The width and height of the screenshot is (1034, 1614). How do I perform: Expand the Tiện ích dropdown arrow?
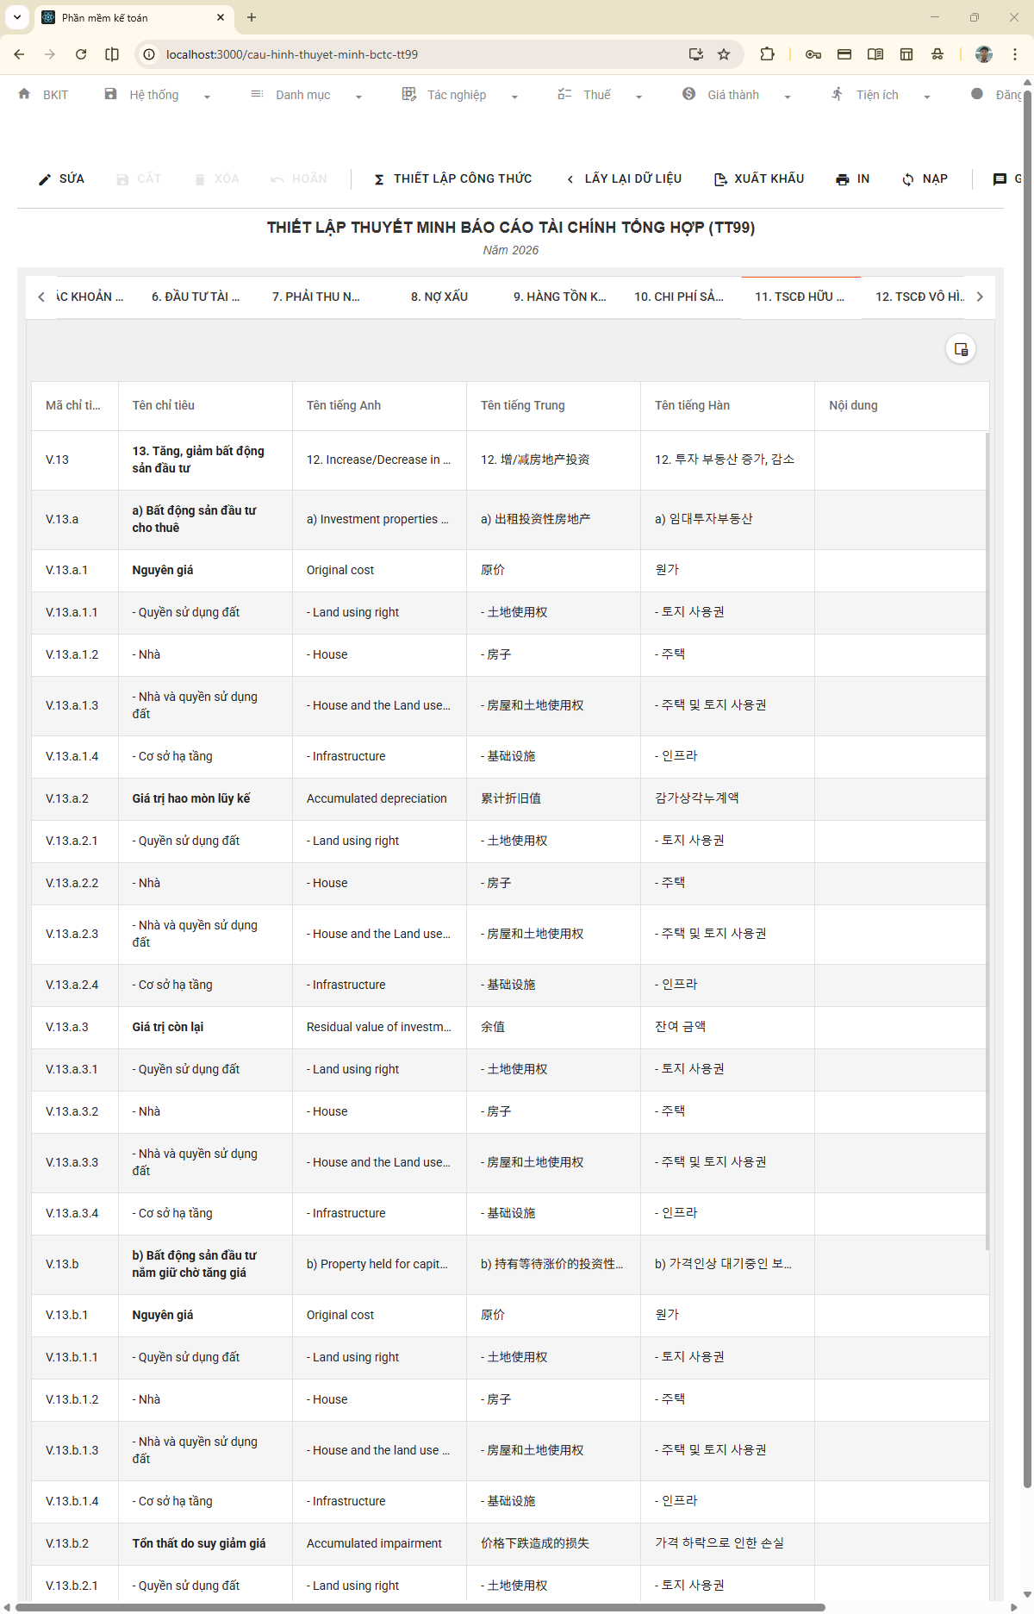tap(926, 97)
